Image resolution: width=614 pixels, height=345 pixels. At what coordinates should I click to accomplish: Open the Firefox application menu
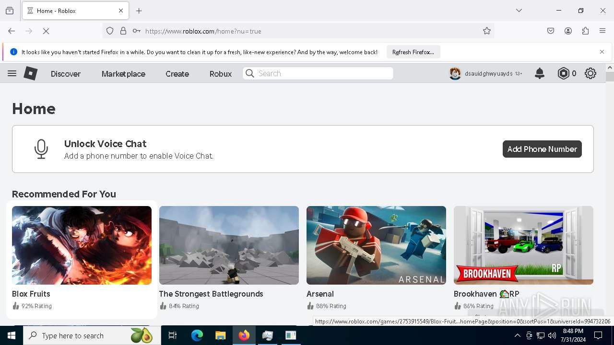[x=602, y=31]
